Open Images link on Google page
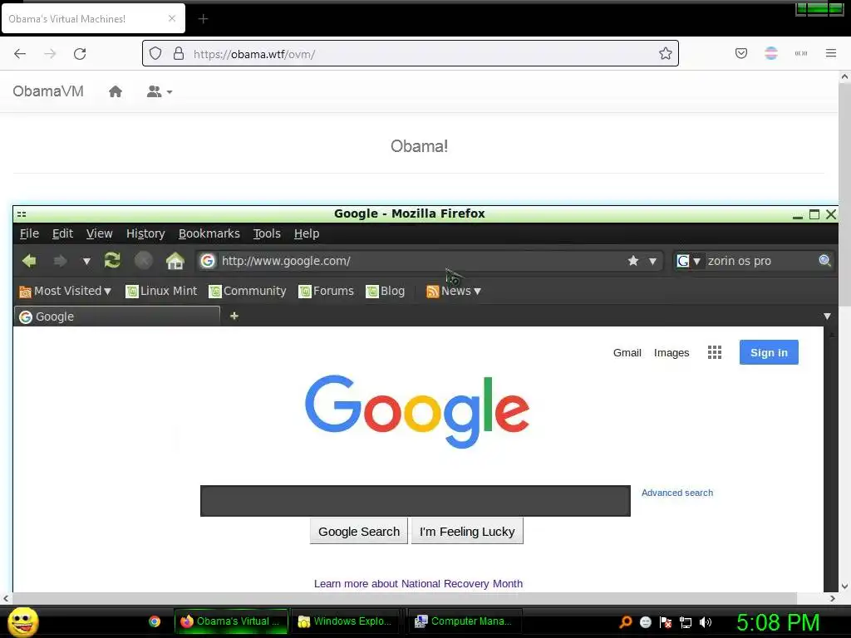Viewport: 851px width, 638px height. (x=671, y=352)
